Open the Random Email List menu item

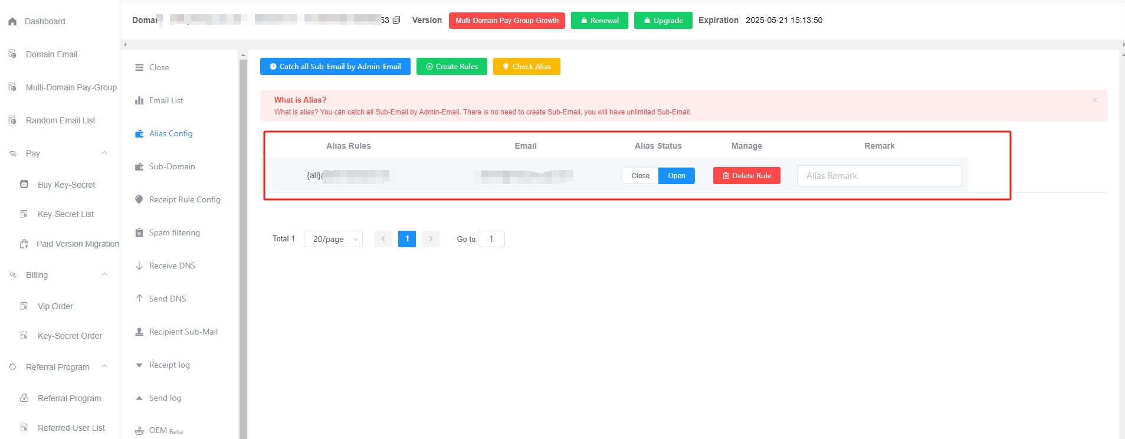[x=60, y=120]
